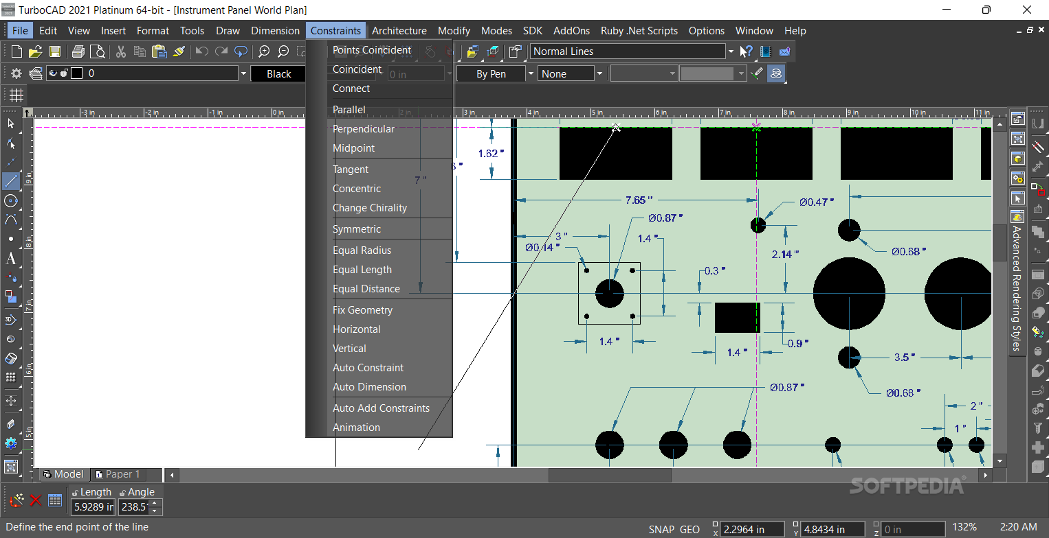Toggle the Angle lock icon

(122, 492)
